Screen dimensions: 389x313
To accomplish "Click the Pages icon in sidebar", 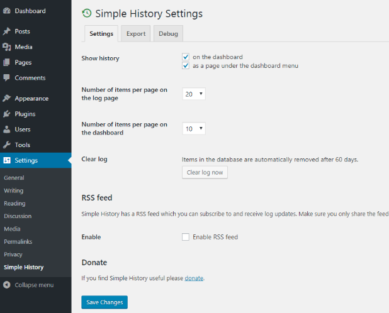I will (7, 63).
